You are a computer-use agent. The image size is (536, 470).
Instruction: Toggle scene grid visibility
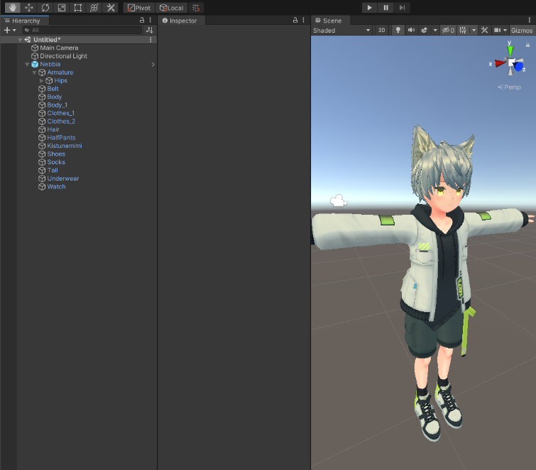(463, 31)
